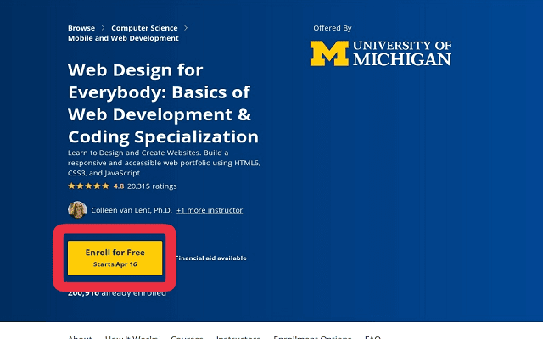The width and height of the screenshot is (543, 339).
Task: Click the University of Michigan logo
Action: pos(381,53)
